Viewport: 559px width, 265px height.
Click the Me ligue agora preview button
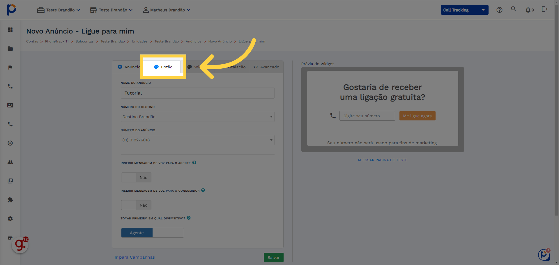[418, 116]
